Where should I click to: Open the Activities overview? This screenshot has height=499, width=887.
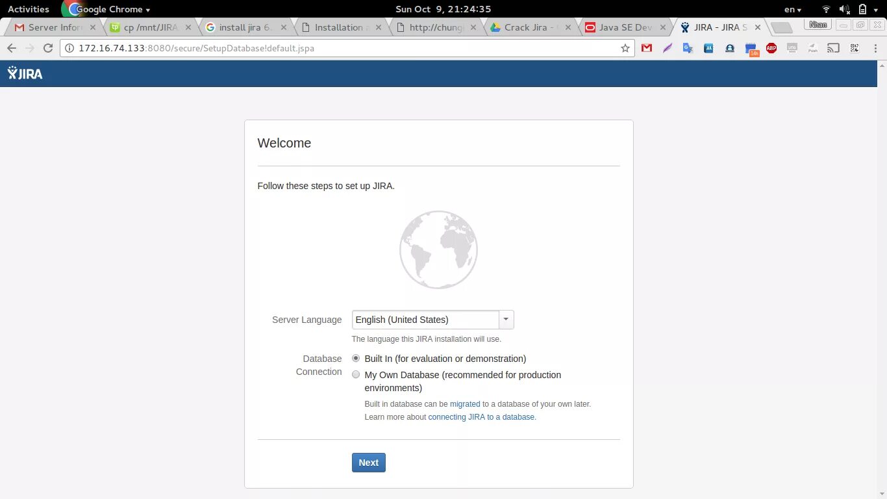tap(29, 9)
